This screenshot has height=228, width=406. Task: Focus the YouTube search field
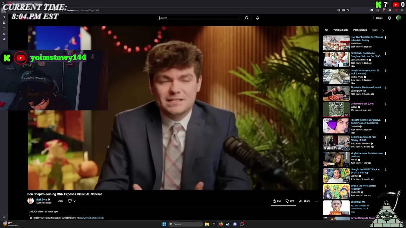pos(200,18)
